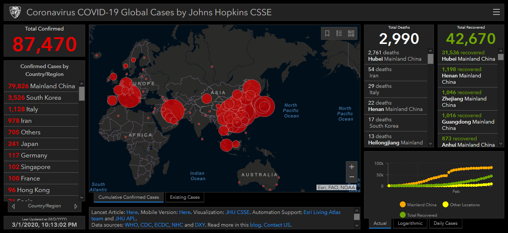Select Henan 22 deaths entry

tap(396, 106)
